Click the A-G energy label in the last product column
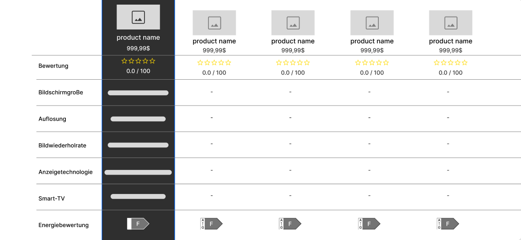Screen dimensions: 521x240 (447, 224)
